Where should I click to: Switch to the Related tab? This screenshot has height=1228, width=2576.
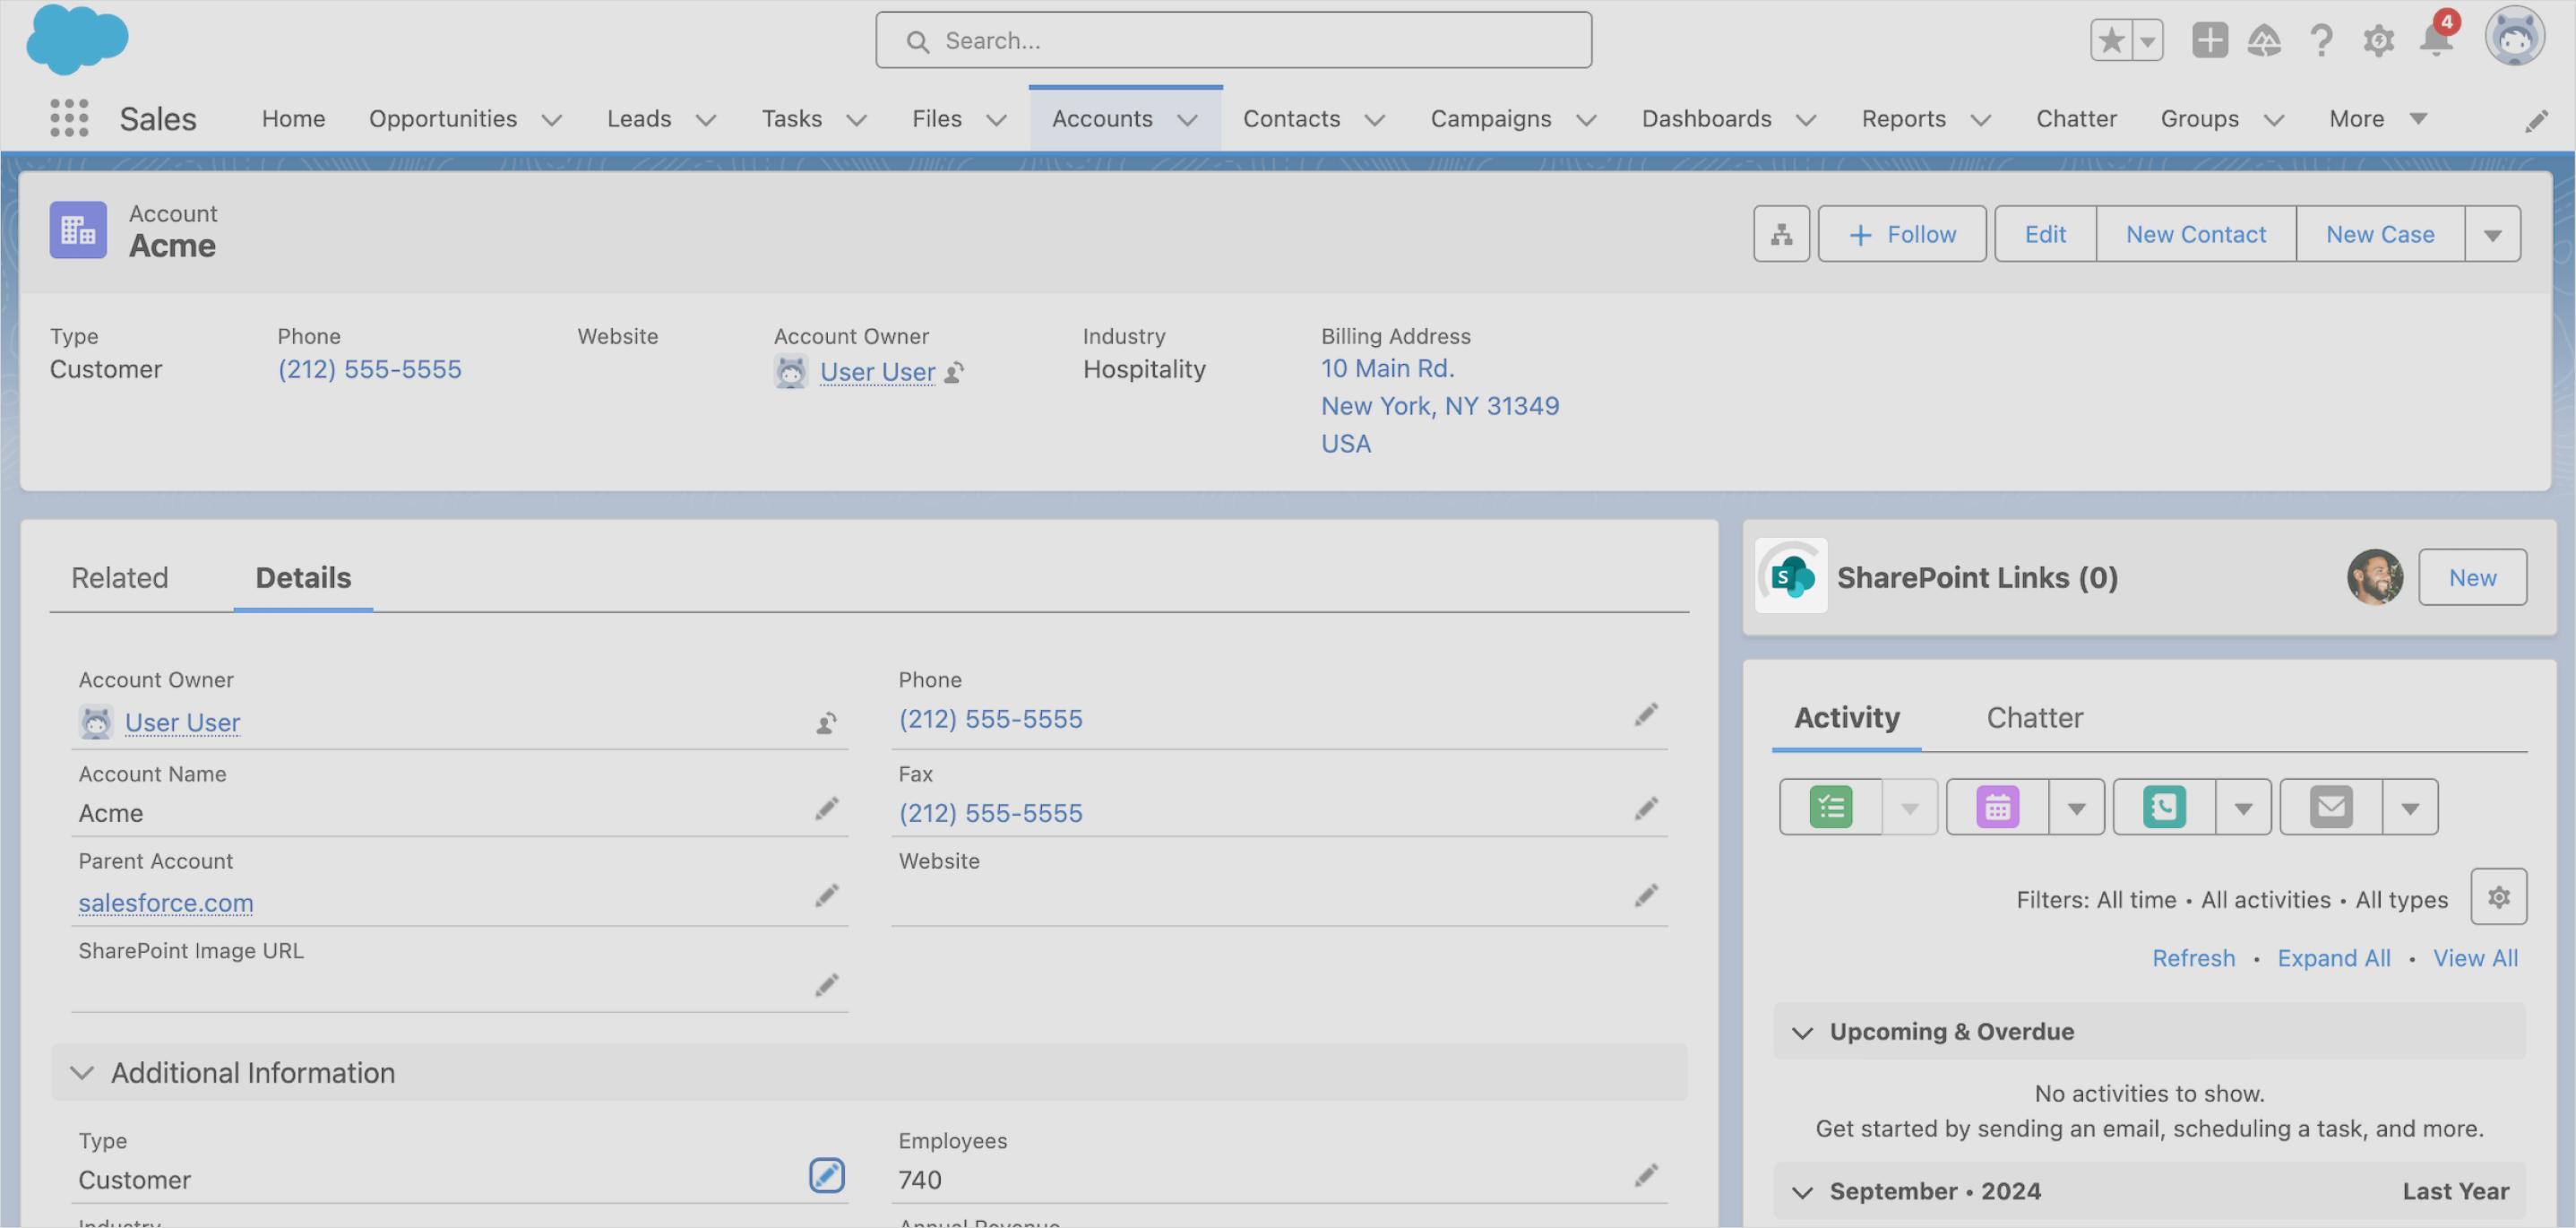(119, 578)
